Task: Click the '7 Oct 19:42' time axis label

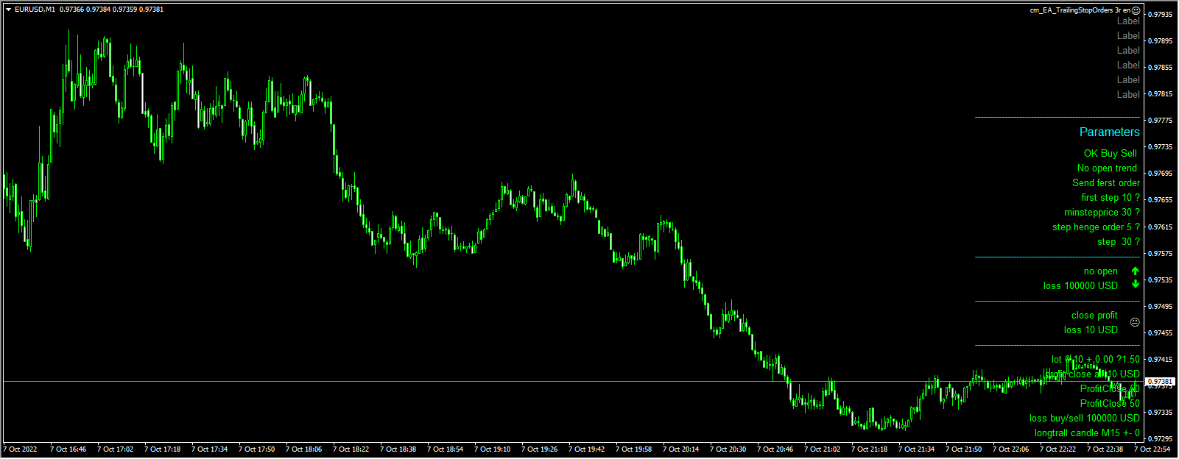Action: point(587,449)
